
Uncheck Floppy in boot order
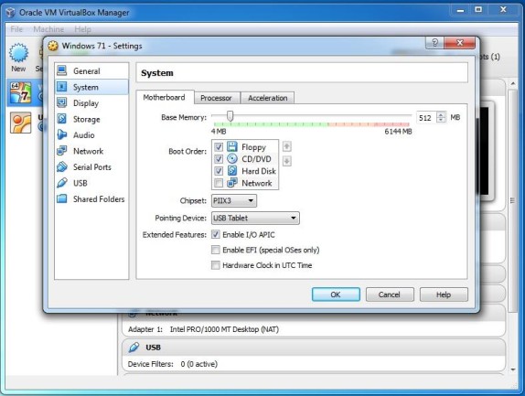[219, 147]
